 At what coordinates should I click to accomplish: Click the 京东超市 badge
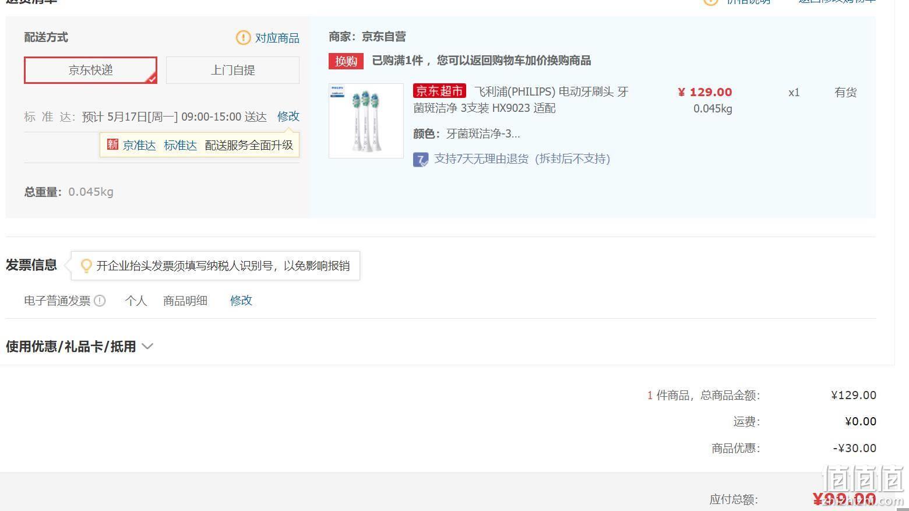pyautogui.click(x=439, y=91)
